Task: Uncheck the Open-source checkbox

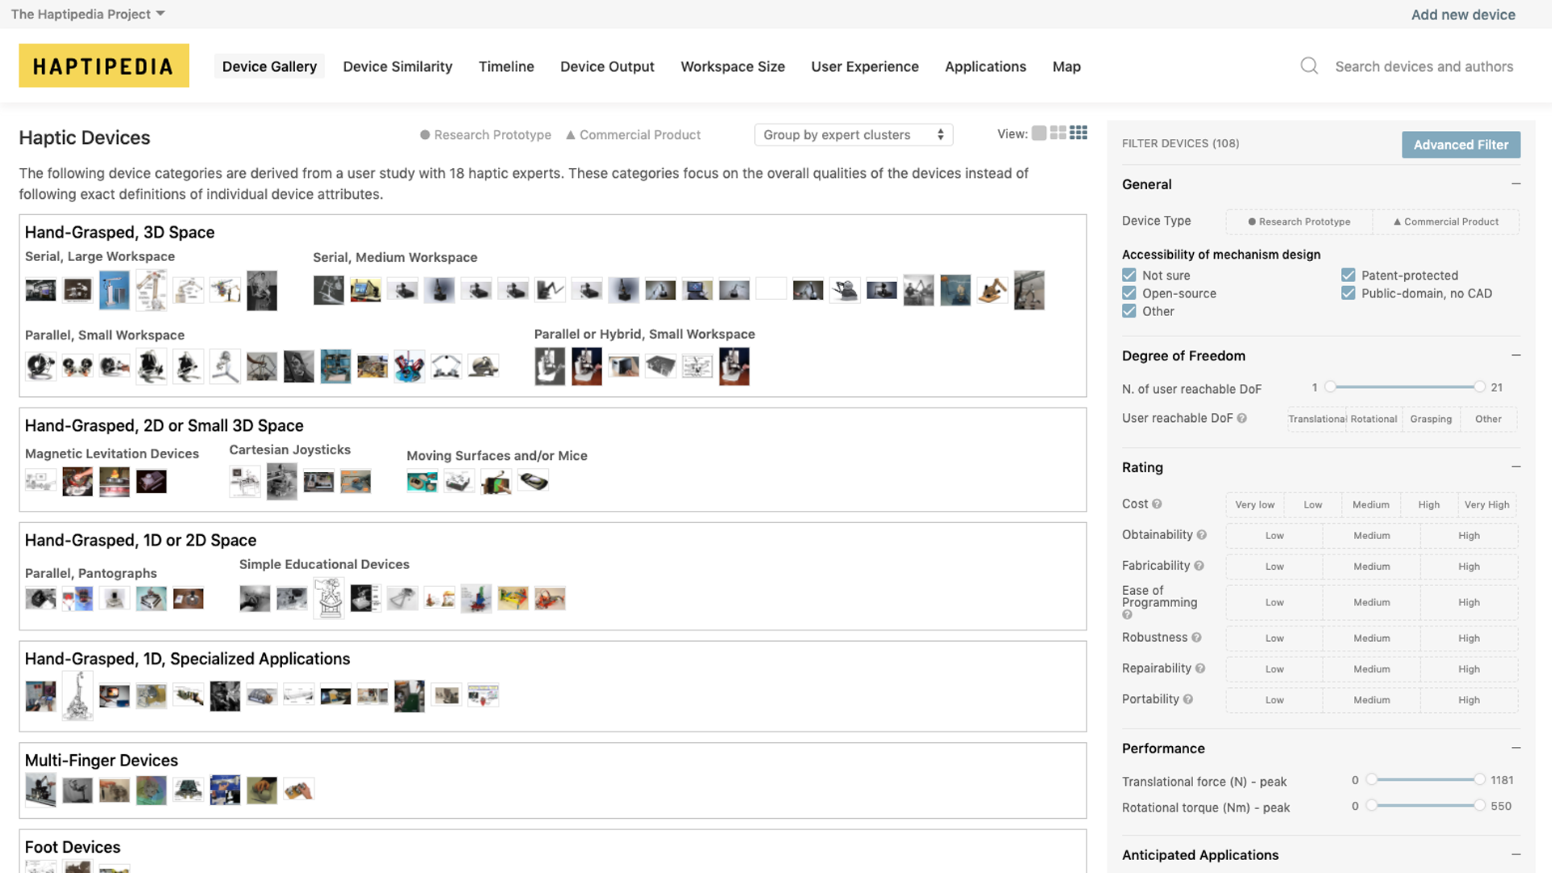Action: [x=1129, y=293]
